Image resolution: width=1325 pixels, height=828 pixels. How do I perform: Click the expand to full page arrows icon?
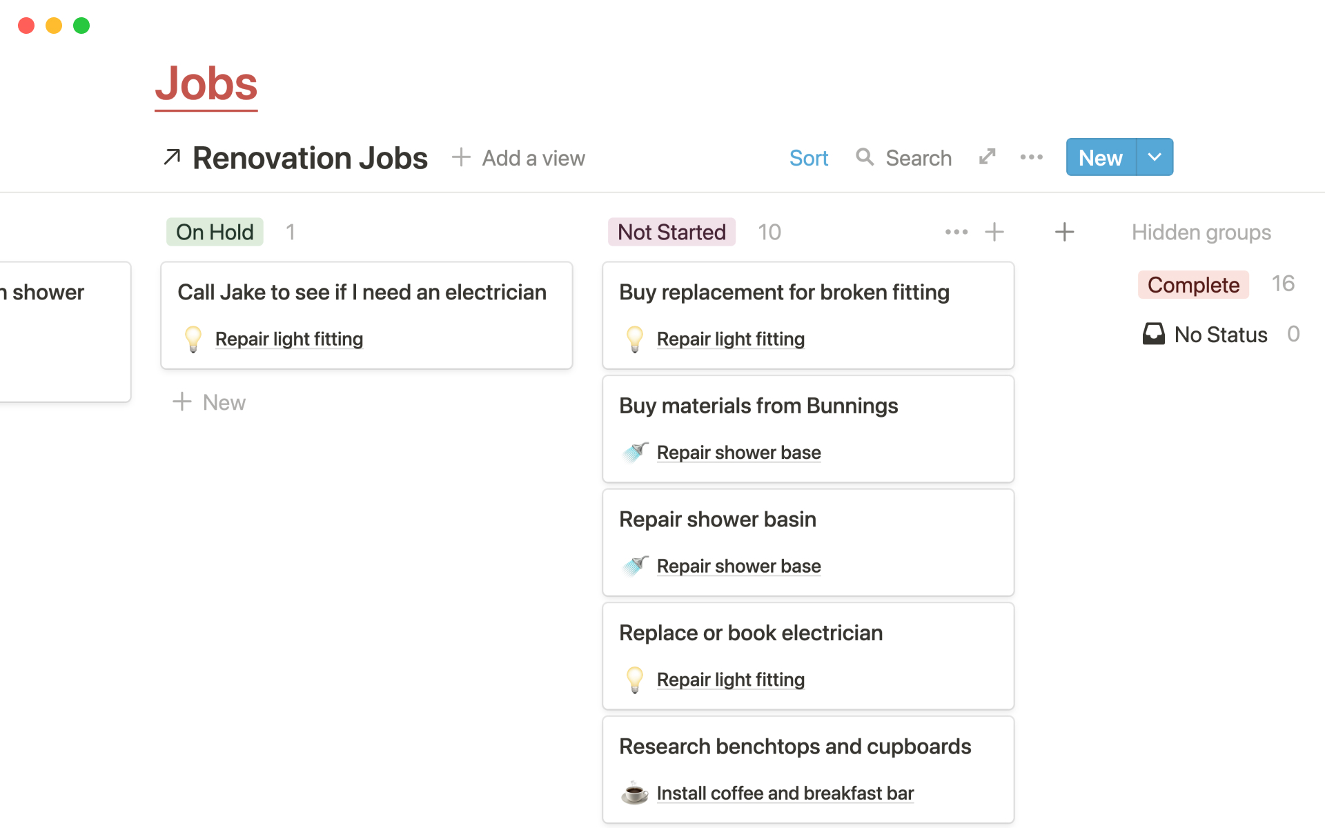(987, 157)
